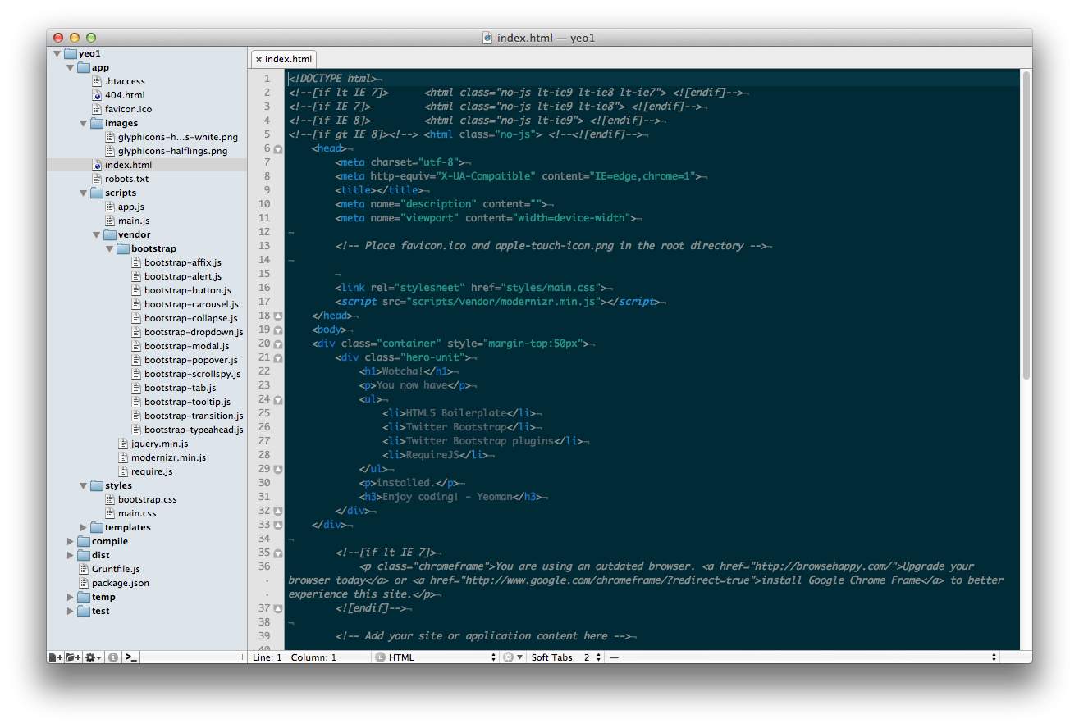Image resolution: width=1079 pixels, height=728 pixels.
Task: Open Gruntfile.js from the file tree
Action: click(115, 569)
